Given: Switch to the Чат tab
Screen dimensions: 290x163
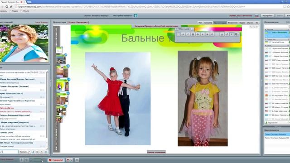Looking at the screenshot, I should click(x=200, y=23).
